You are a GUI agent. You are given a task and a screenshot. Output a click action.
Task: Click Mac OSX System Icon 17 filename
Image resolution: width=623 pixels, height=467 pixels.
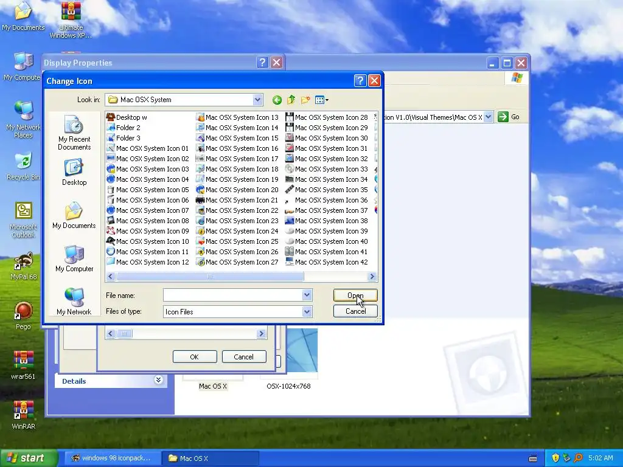pyautogui.click(x=242, y=159)
